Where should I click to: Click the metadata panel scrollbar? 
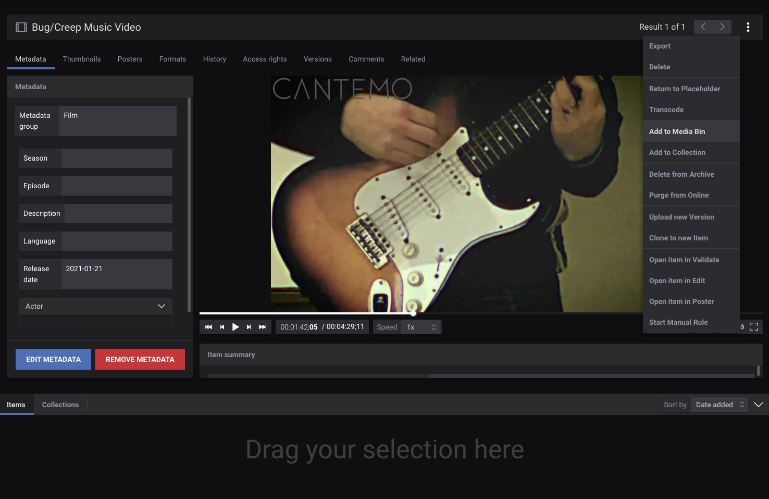tap(189, 204)
